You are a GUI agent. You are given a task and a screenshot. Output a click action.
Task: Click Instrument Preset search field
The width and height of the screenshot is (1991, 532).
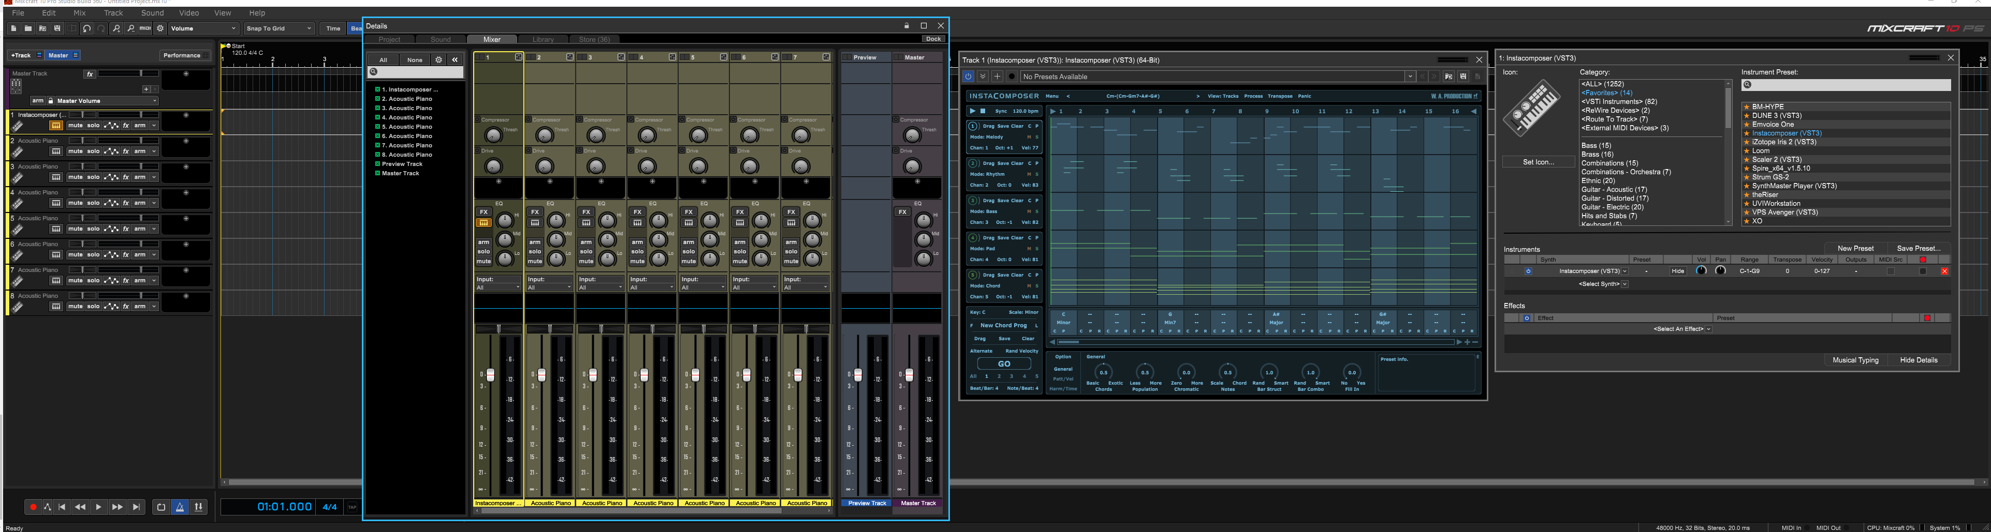click(1846, 85)
